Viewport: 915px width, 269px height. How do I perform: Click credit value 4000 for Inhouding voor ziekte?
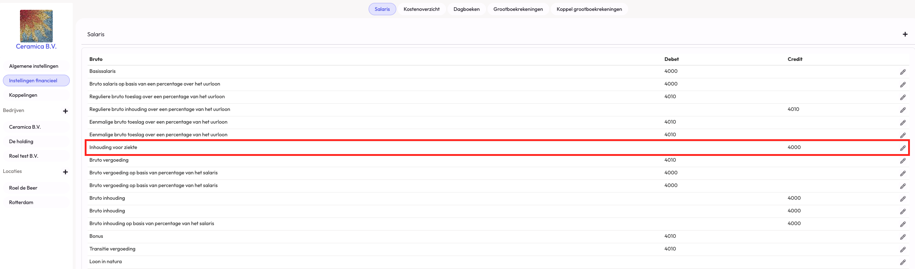click(x=794, y=147)
